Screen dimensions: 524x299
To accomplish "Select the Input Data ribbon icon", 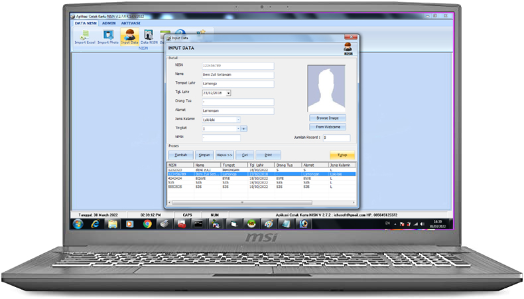I will (x=129, y=36).
